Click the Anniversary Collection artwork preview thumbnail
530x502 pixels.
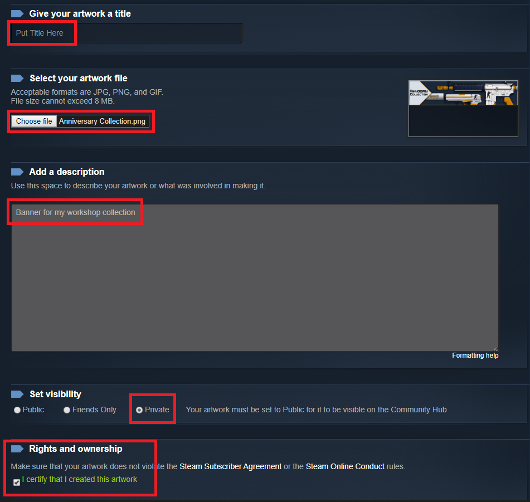point(463,109)
